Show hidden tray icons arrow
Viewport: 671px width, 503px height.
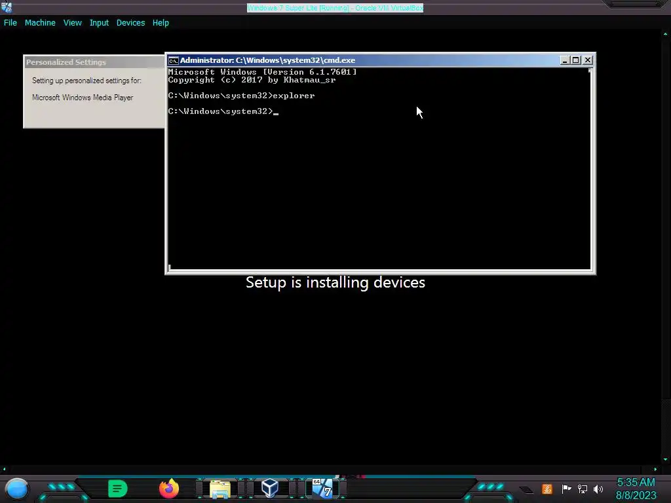pos(527,490)
